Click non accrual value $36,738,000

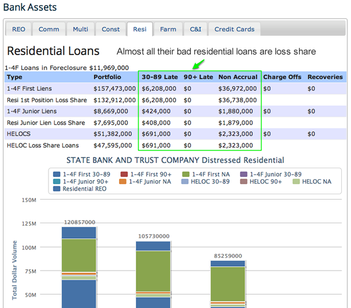tap(237, 100)
